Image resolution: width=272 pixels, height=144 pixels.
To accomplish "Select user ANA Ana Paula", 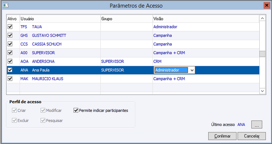I will tap(133, 70).
